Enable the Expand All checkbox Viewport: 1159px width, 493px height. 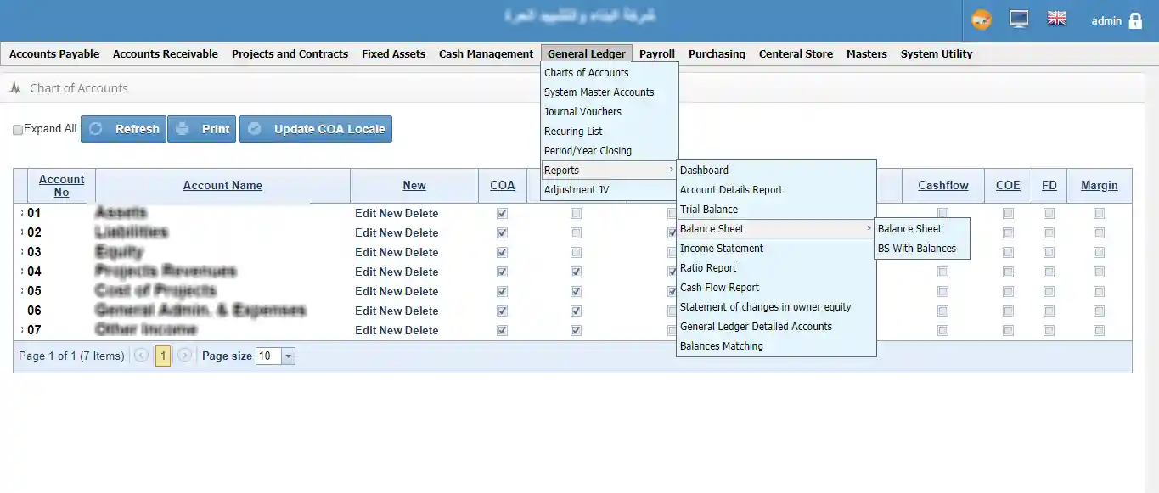click(x=18, y=130)
